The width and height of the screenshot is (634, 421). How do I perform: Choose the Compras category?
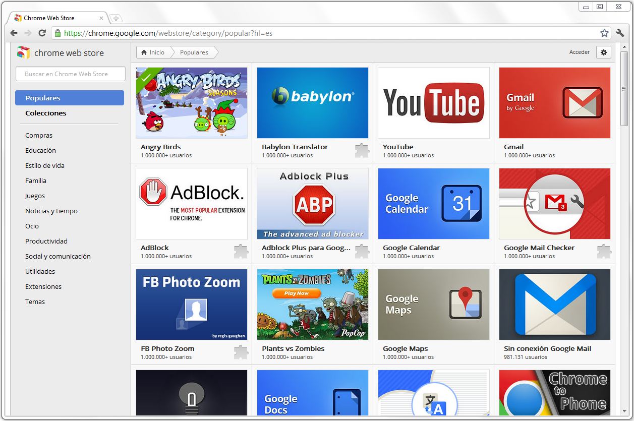[39, 135]
